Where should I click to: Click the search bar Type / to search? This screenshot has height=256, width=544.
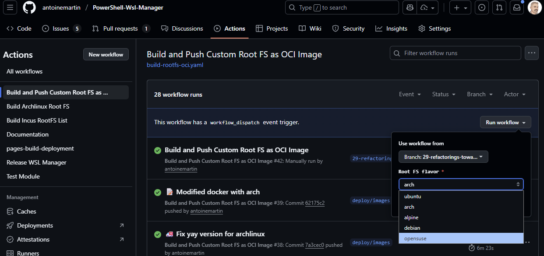pyautogui.click(x=342, y=7)
